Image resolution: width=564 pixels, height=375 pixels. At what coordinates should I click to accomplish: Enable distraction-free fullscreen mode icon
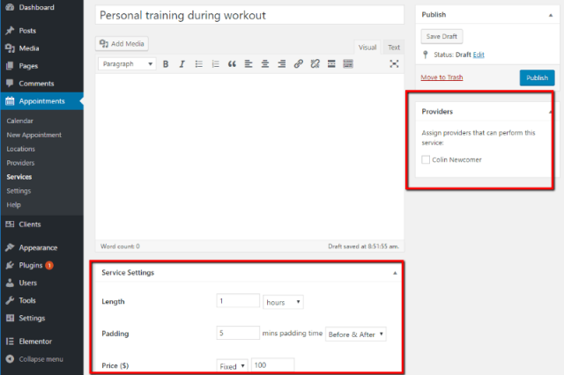(394, 64)
